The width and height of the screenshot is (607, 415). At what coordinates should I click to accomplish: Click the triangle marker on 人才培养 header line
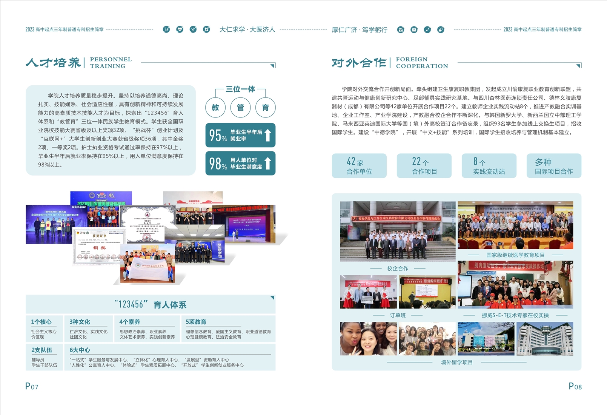(272, 66)
